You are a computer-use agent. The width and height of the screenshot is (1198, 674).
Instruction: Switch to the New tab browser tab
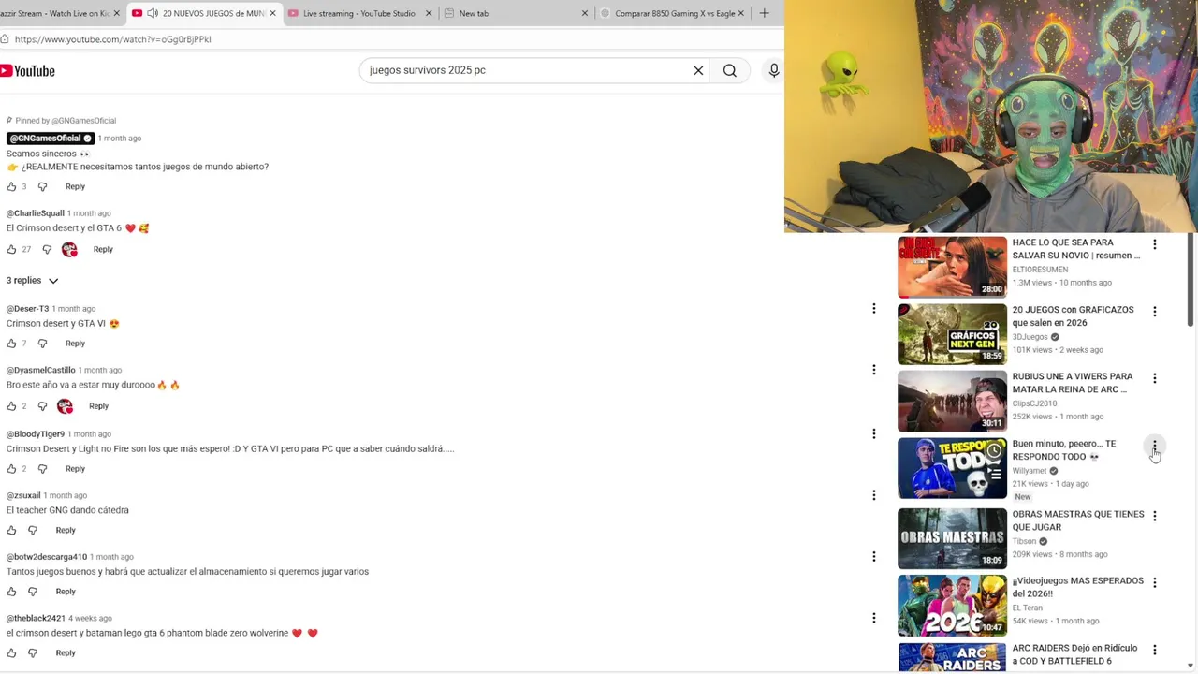(515, 13)
